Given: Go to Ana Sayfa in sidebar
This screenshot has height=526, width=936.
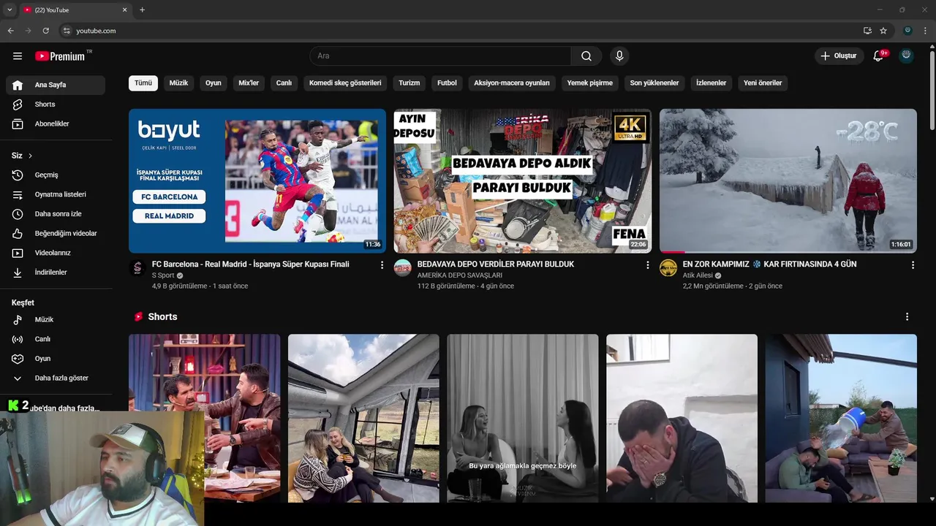Looking at the screenshot, I should click(56, 85).
